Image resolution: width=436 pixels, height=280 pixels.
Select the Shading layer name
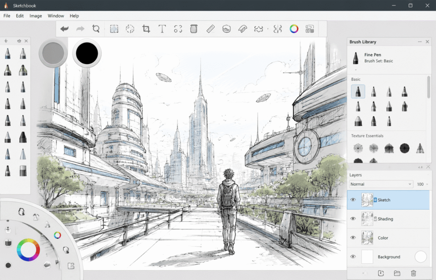(x=385, y=219)
